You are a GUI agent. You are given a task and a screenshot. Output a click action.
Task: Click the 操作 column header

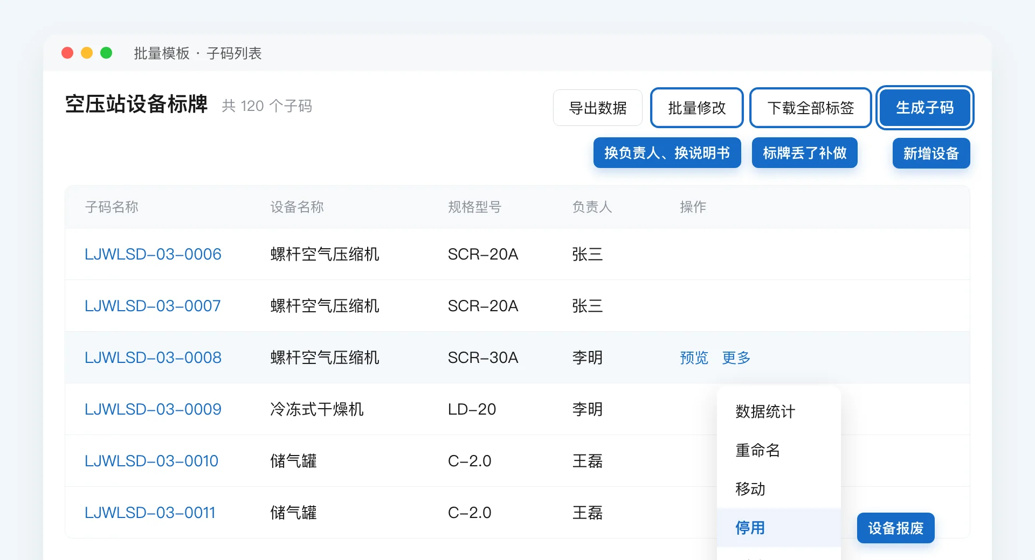(x=693, y=207)
